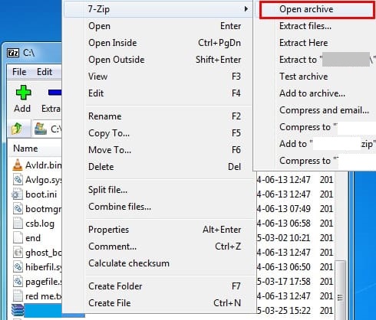The height and width of the screenshot is (320, 376).
Task: Select the csb.log document icon
Action: pos(18,224)
